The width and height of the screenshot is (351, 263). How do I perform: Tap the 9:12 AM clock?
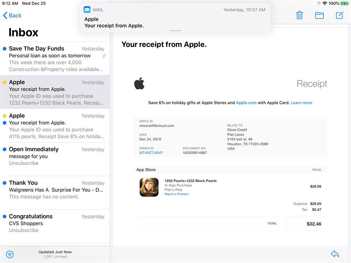10,4
